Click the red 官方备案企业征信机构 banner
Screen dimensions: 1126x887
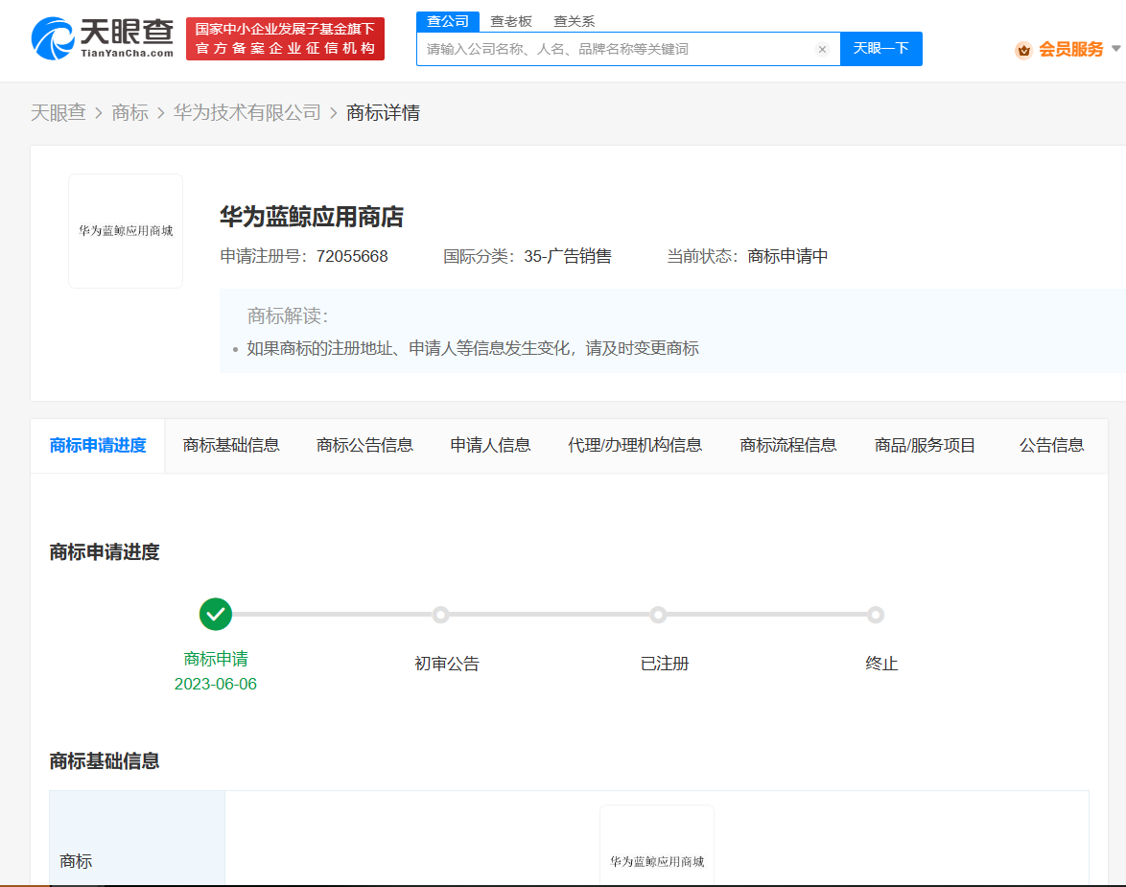pos(285,38)
